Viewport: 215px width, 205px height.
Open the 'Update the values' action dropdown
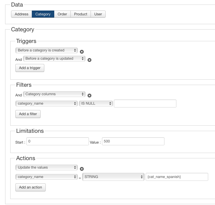click(47, 167)
